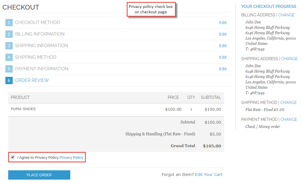Click Edit link for Payment Information
The width and height of the screenshot is (302, 183).
click(x=223, y=69)
